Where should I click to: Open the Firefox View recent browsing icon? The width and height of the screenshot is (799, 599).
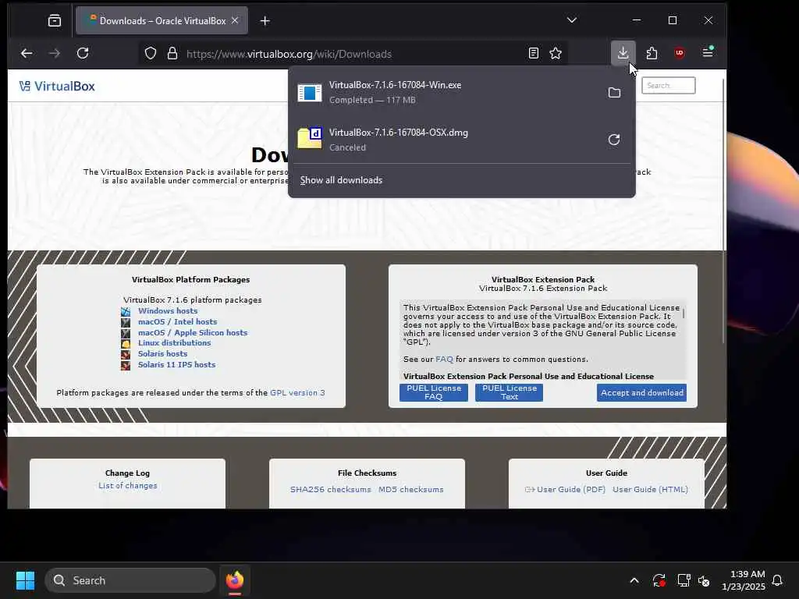[55, 21]
